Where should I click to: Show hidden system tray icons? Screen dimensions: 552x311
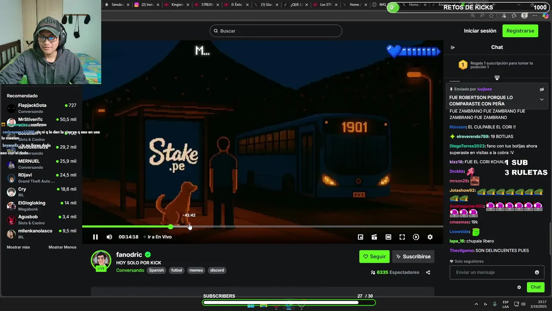pyautogui.click(x=476, y=304)
